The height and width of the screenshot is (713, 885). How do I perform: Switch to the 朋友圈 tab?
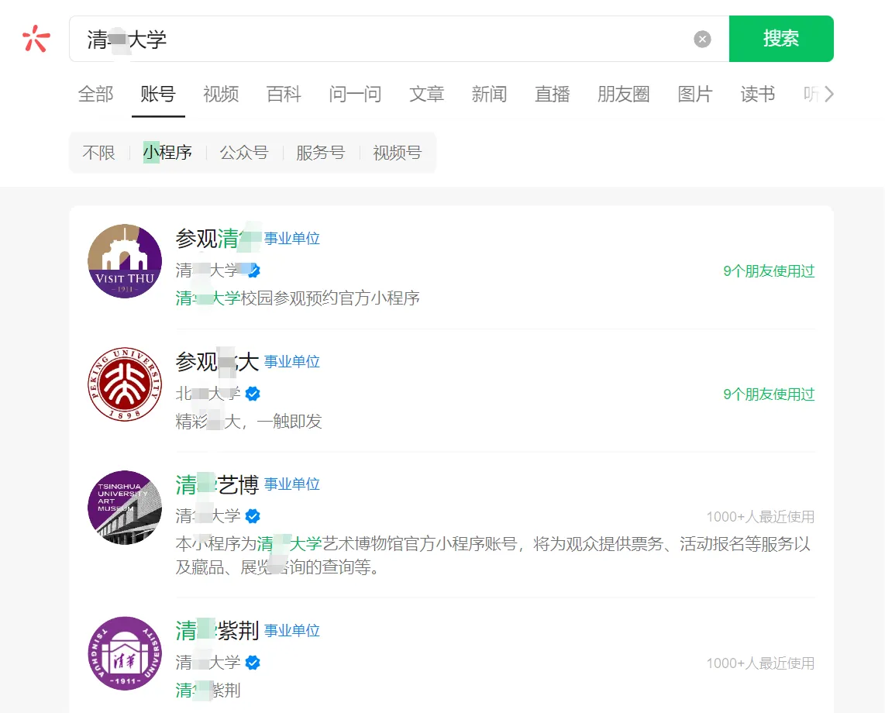(623, 93)
